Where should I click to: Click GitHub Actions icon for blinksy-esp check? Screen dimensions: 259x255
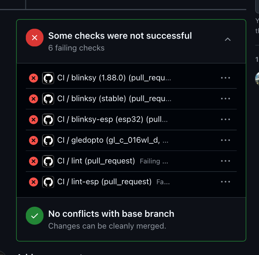pyautogui.click(x=48, y=119)
